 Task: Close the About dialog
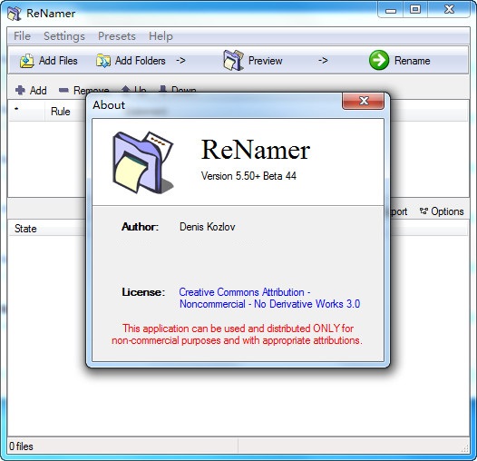pyautogui.click(x=364, y=101)
